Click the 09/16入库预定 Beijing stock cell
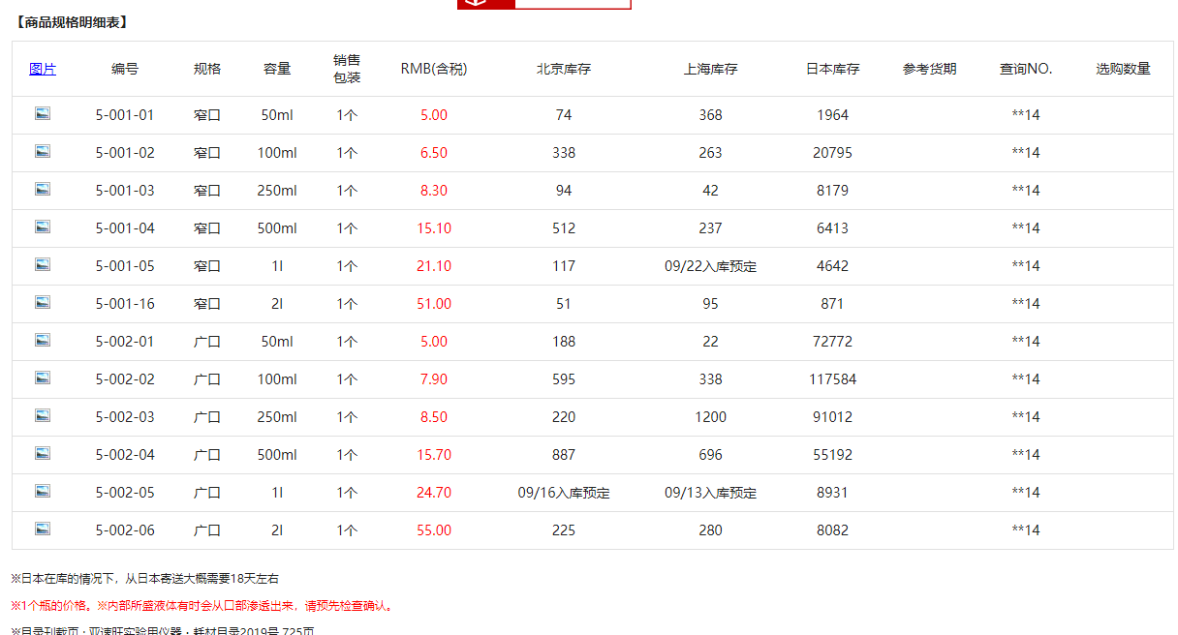The image size is (1178, 635). coord(564,493)
